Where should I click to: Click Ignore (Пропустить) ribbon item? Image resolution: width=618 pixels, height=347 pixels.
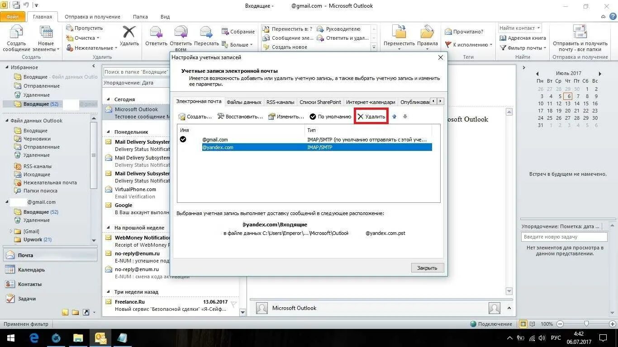coord(85,28)
